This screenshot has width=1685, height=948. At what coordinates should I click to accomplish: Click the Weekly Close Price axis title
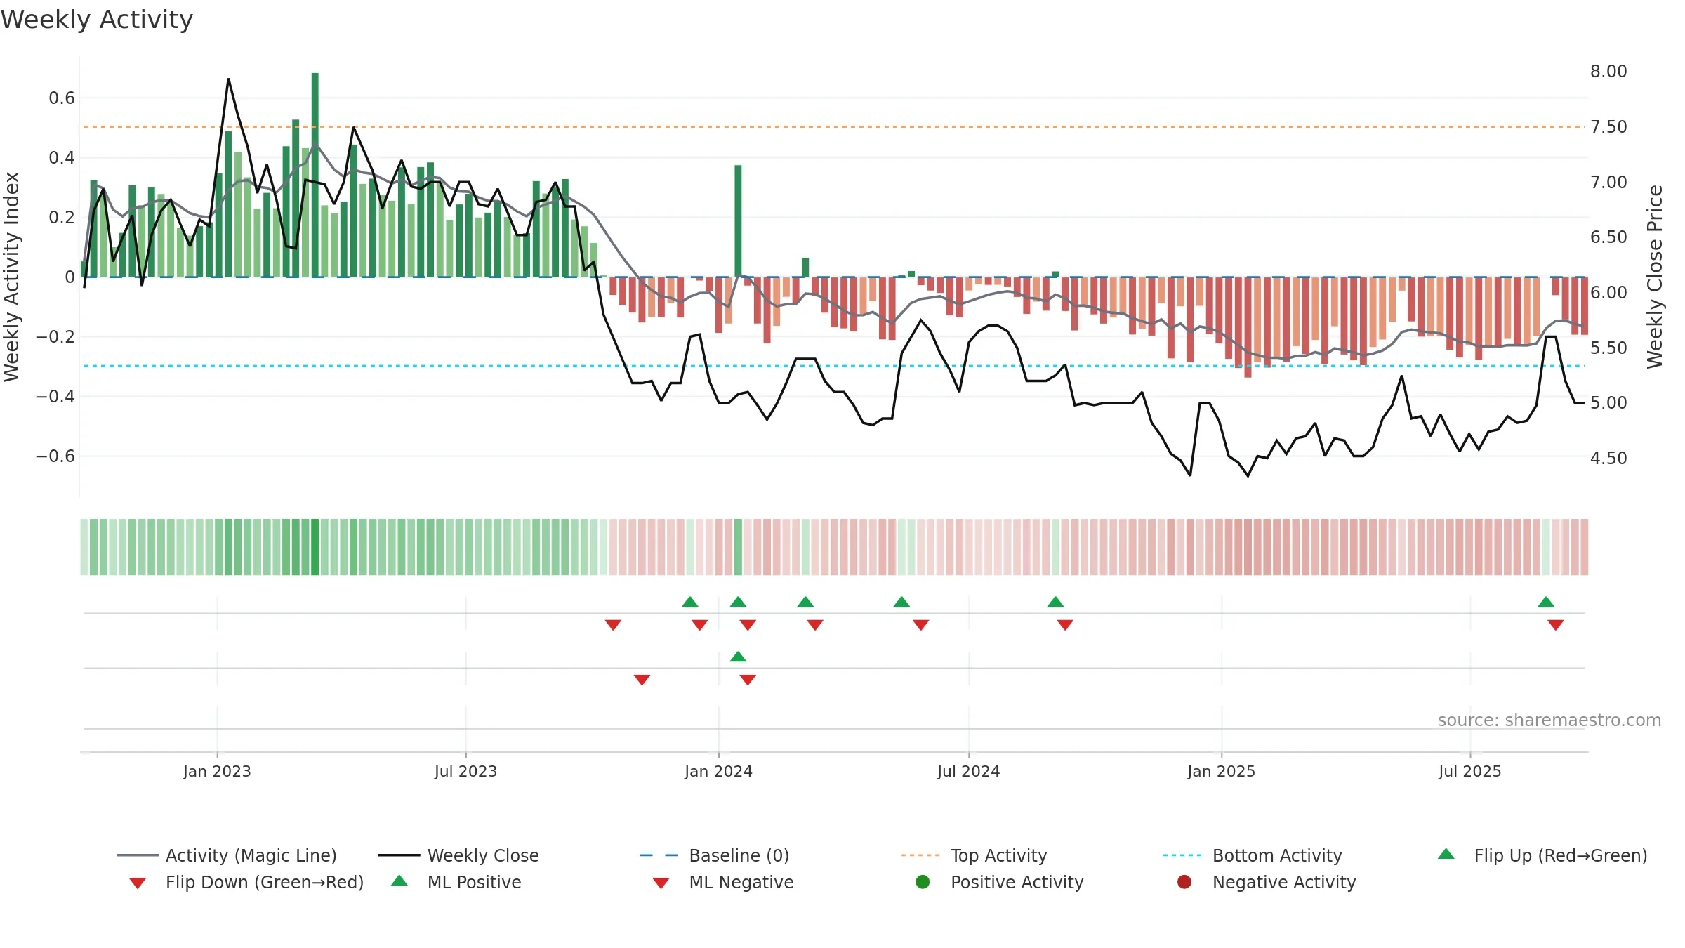pos(1655,277)
